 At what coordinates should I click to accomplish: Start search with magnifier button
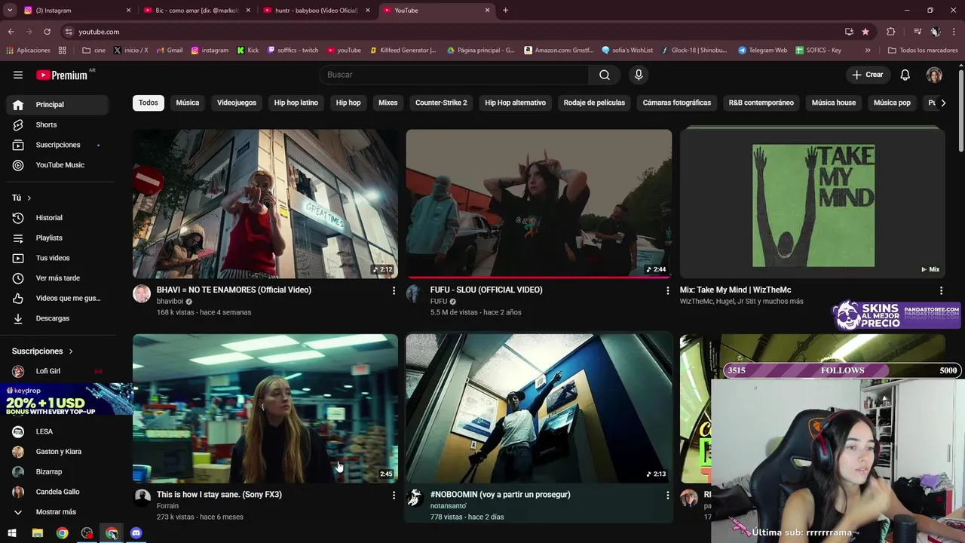click(x=605, y=75)
